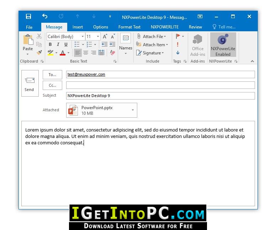Click the Clear All Formatting eraser icon

(x=112, y=53)
